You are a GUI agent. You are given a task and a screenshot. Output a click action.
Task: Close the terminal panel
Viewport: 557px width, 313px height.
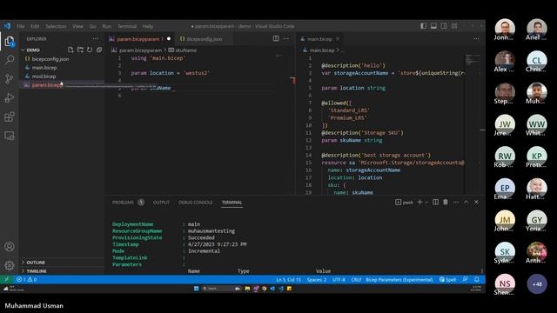476,203
